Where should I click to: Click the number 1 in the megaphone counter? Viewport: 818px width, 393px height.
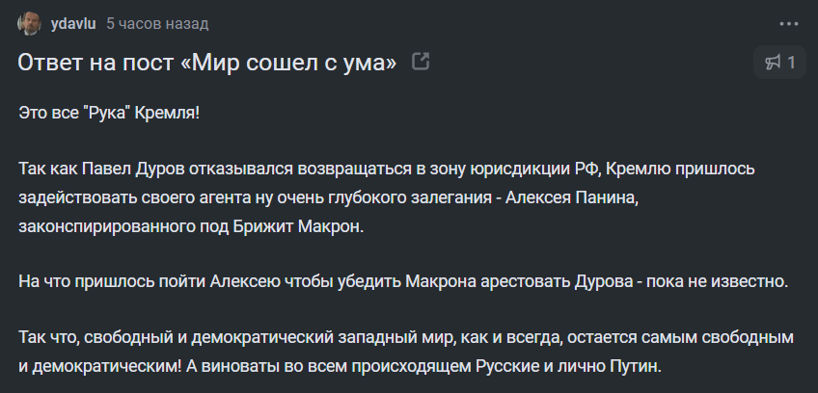791,63
